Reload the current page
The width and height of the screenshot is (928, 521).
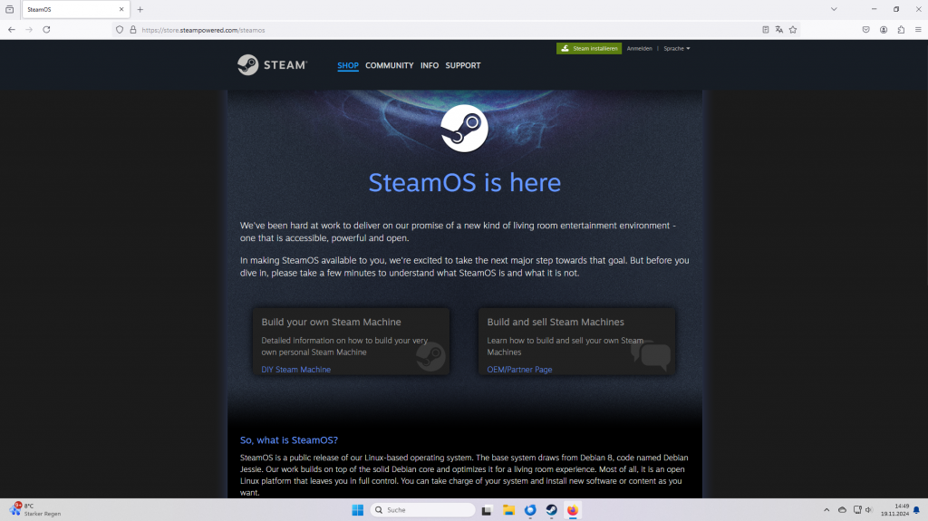[x=46, y=29]
